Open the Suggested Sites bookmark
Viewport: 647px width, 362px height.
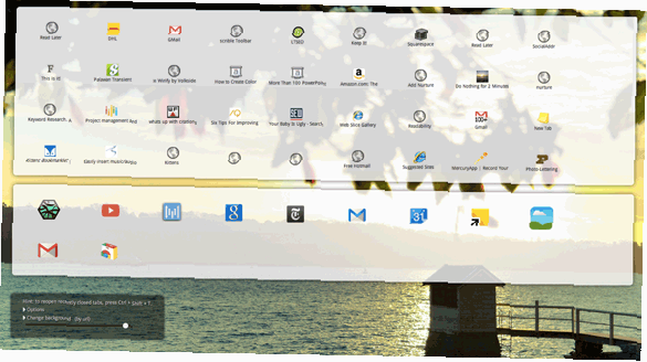tap(419, 160)
